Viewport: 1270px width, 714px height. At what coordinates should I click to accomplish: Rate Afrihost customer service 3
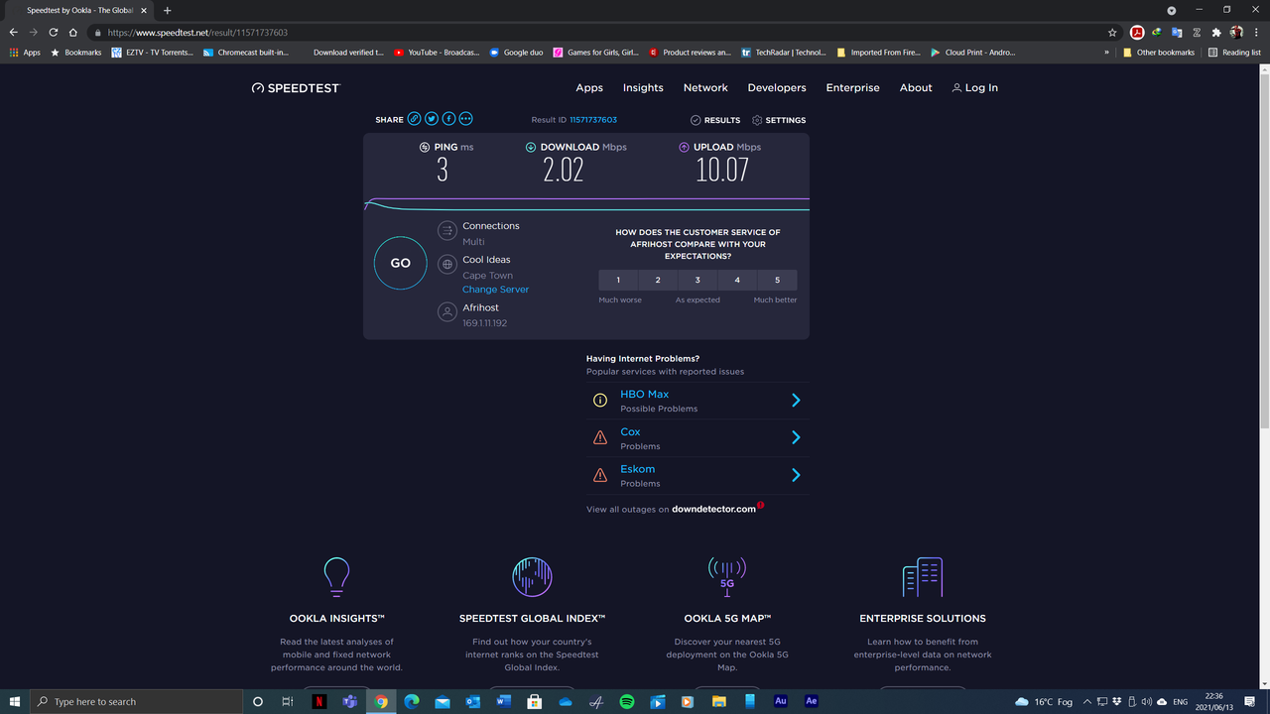point(698,281)
